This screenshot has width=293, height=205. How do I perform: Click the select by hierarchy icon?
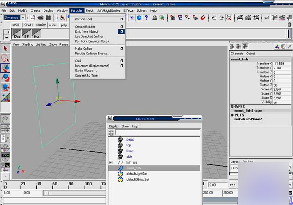pyautogui.click(x=63, y=18)
